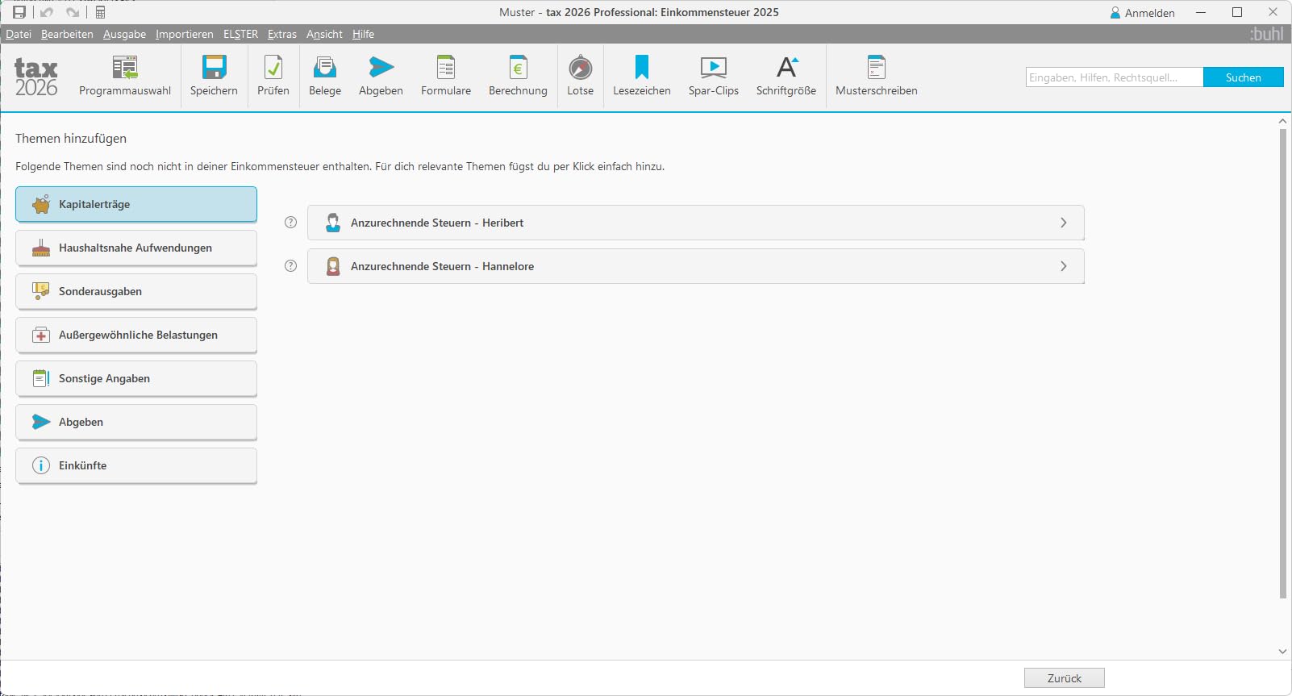This screenshot has width=1292, height=696.
Task: Focus the search input field
Action: click(x=1115, y=77)
